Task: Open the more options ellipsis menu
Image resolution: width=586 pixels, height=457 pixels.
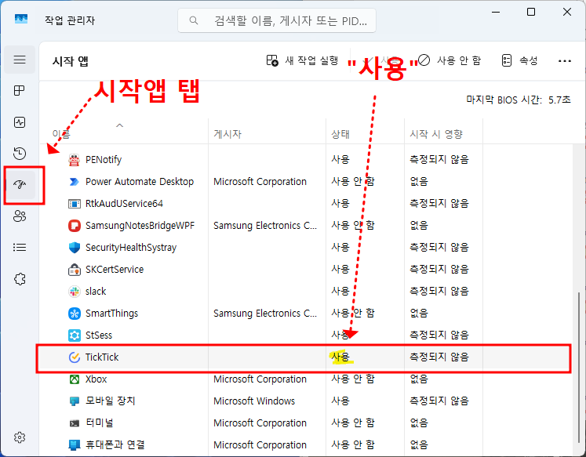Action: tap(564, 61)
